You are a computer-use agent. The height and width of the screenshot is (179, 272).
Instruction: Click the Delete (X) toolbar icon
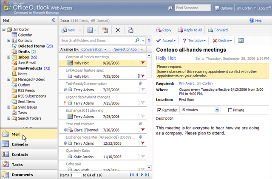tap(118, 30)
